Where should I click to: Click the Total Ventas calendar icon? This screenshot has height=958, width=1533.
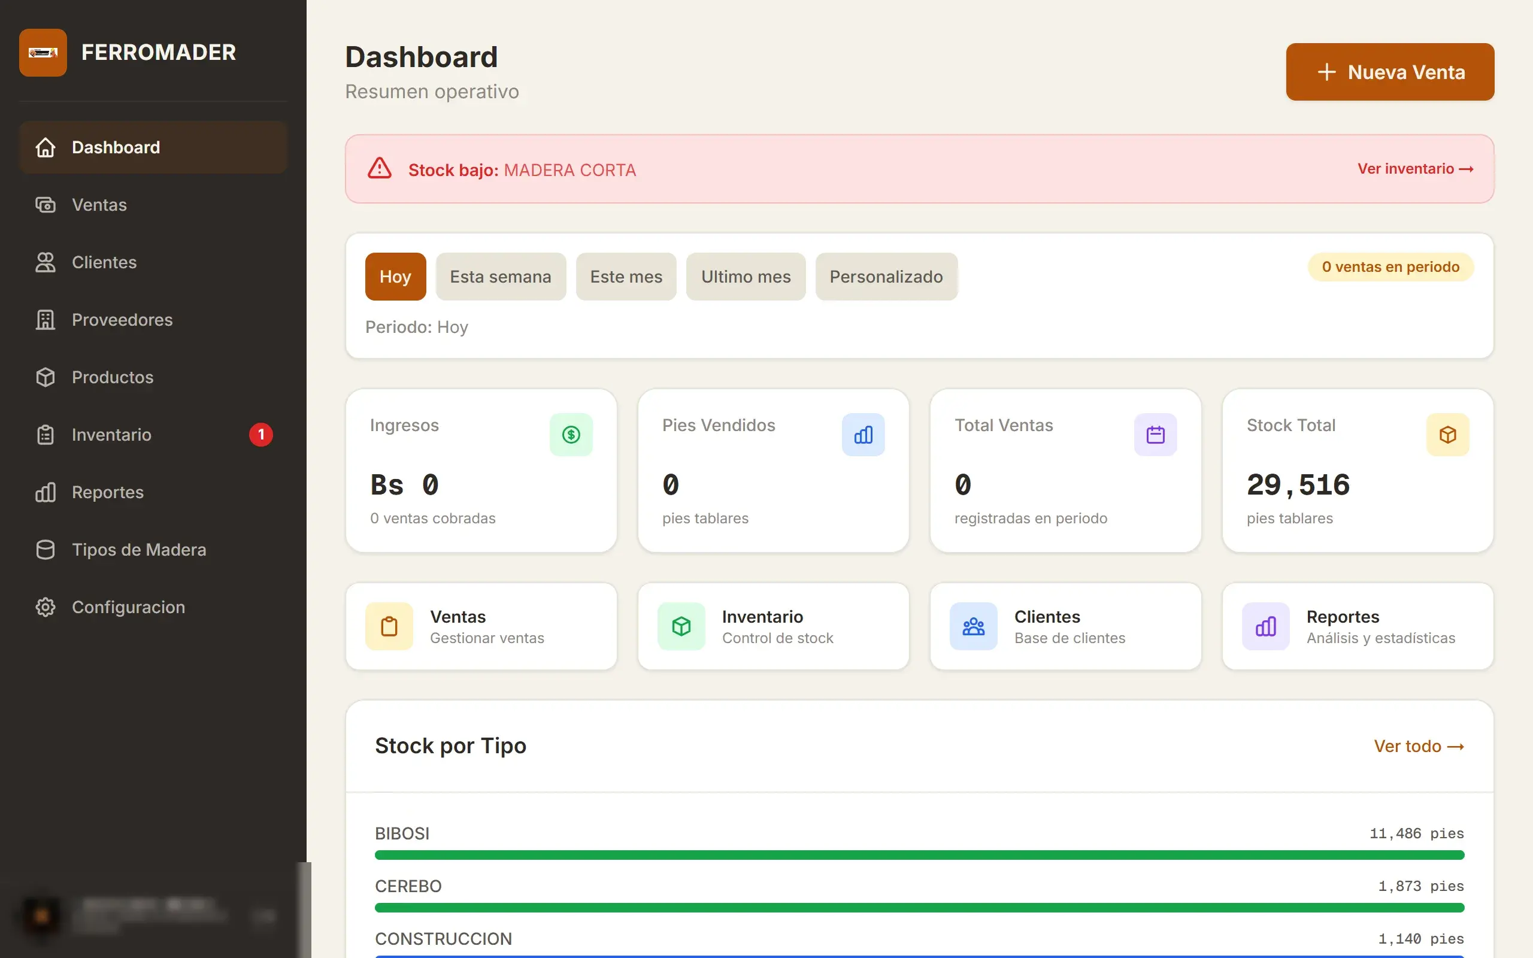(x=1156, y=435)
